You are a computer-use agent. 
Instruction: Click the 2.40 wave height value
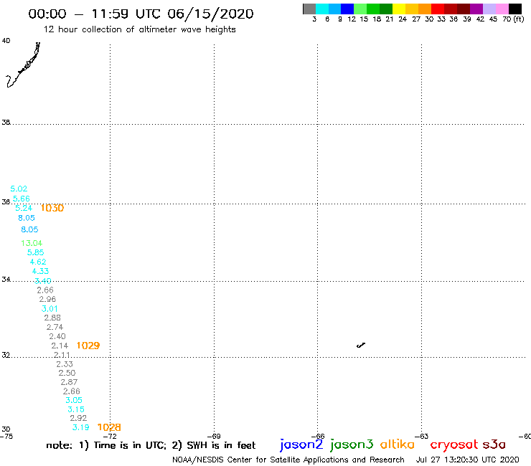pos(57,336)
